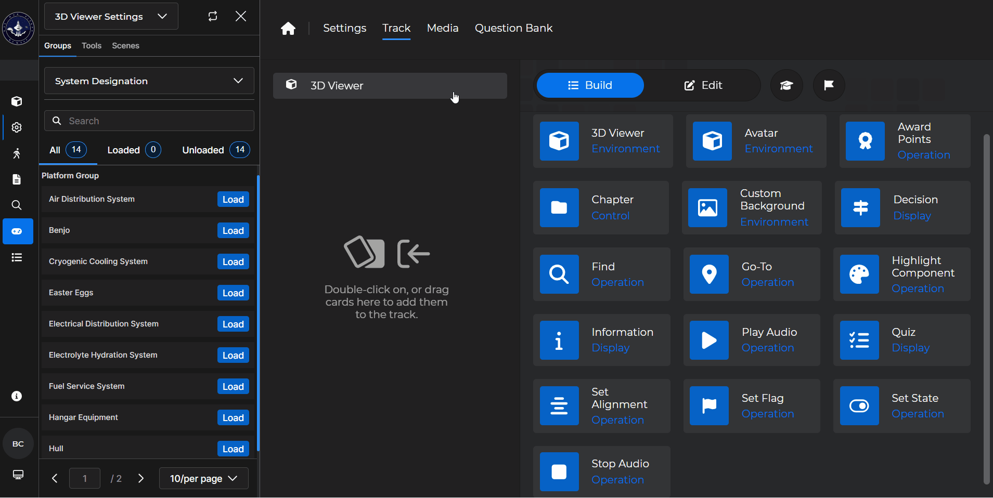Screen dimensions: 993x498
Task: Add the Avatar Environment card
Action: (x=756, y=141)
